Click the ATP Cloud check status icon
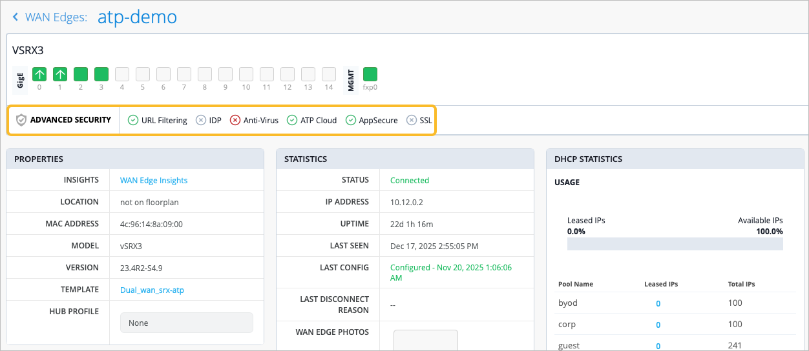 pos(291,120)
